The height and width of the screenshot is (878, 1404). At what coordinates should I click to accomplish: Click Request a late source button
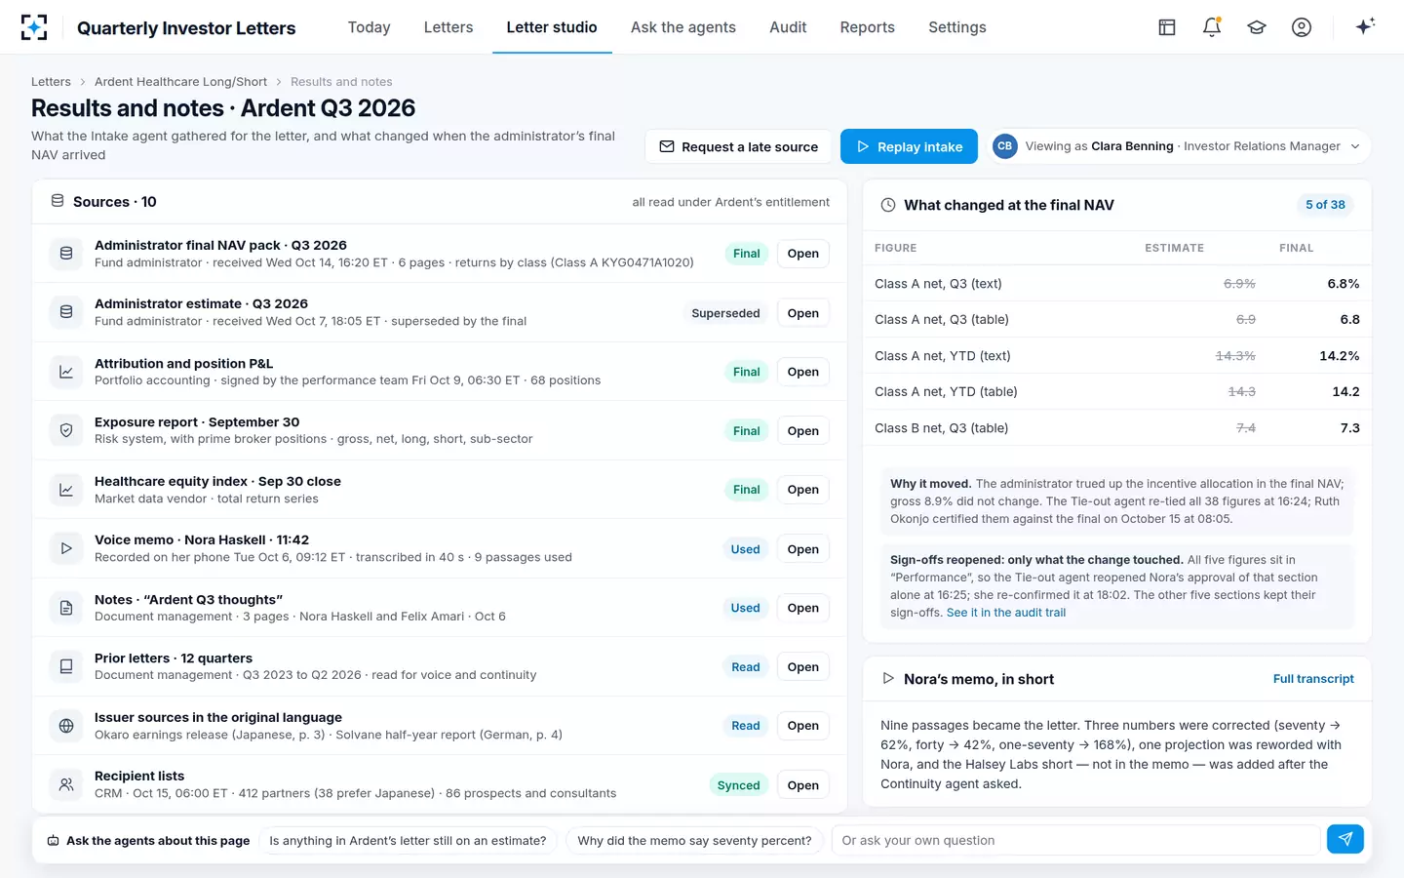(738, 146)
